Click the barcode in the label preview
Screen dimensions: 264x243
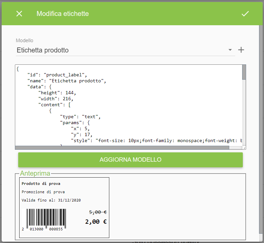44,220
